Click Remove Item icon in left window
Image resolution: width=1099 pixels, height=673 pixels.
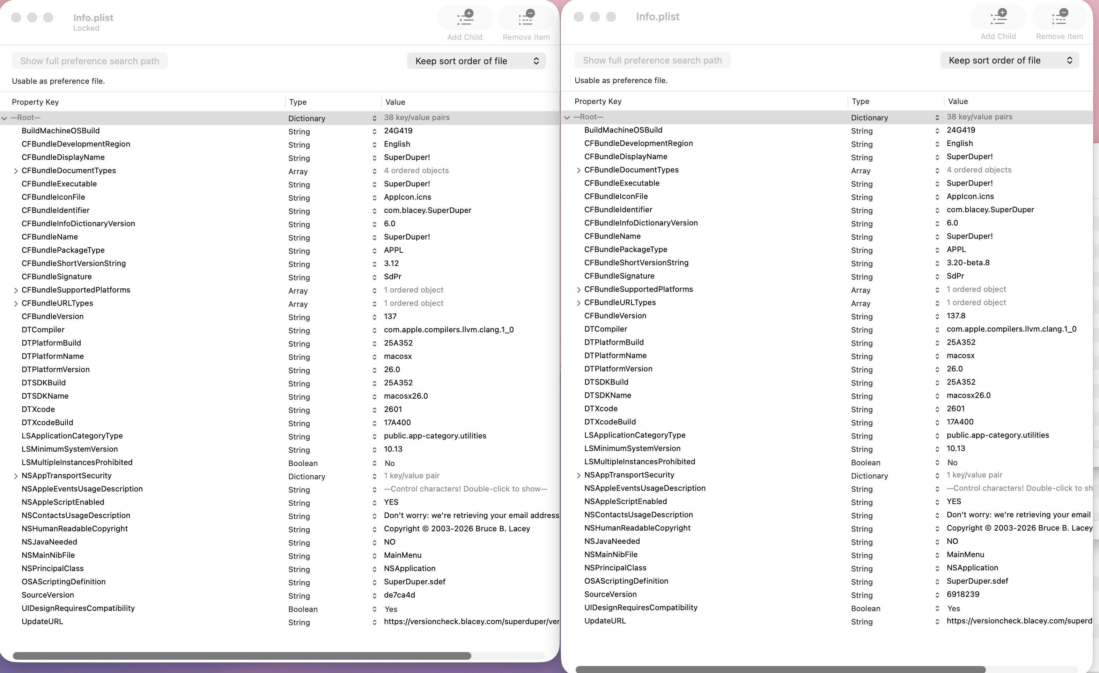526,18
